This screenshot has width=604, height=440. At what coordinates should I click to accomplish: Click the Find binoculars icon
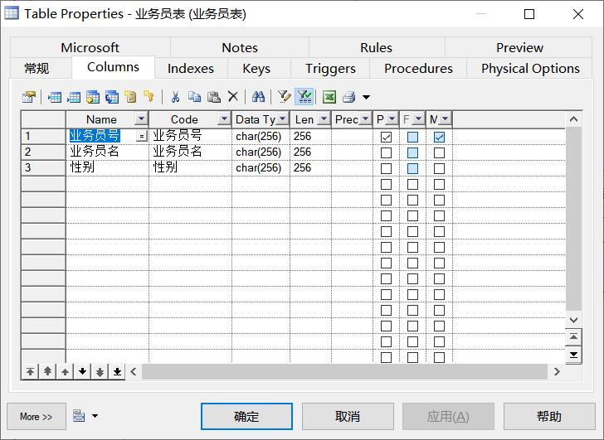click(x=258, y=97)
